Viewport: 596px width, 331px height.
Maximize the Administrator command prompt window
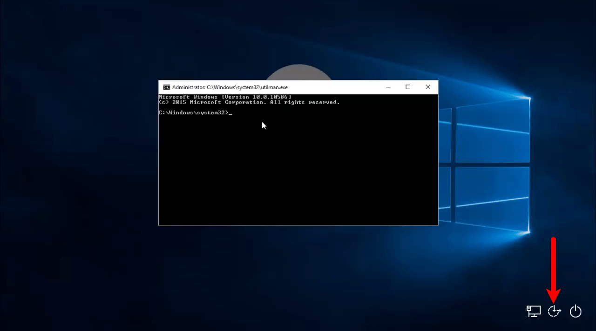pos(408,87)
